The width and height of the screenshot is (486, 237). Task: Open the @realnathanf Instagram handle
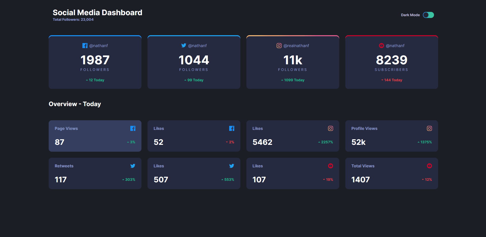(x=296, y=46)
